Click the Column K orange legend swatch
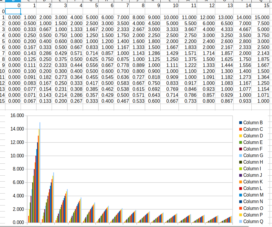The width and height of the screenshot is (272, 227). [241, 182]
